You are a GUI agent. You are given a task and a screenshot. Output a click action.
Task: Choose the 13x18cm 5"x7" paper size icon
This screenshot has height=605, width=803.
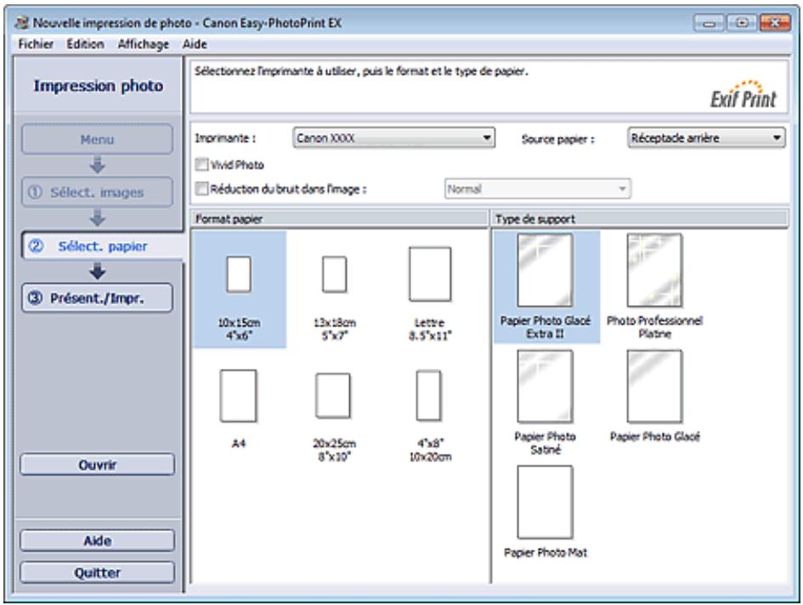point(335,274)
